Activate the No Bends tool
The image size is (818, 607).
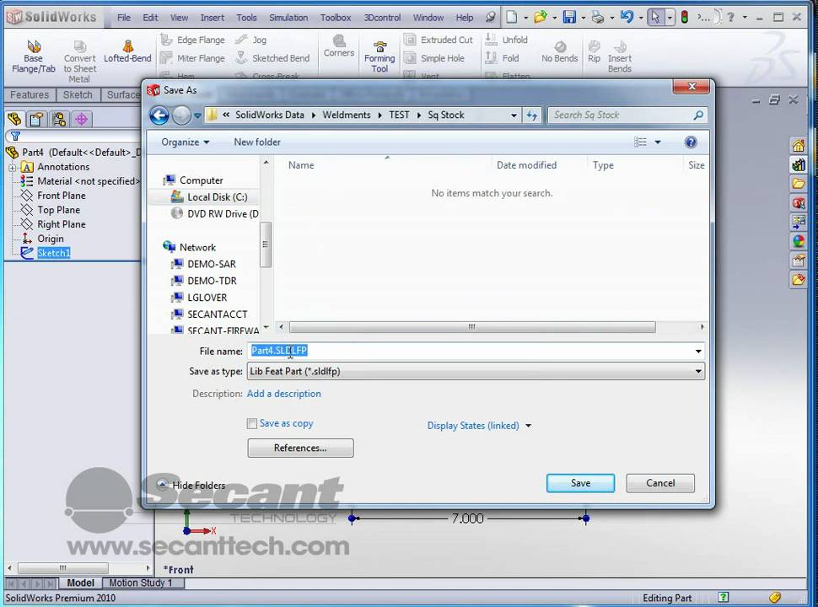[x=560, y=51]
